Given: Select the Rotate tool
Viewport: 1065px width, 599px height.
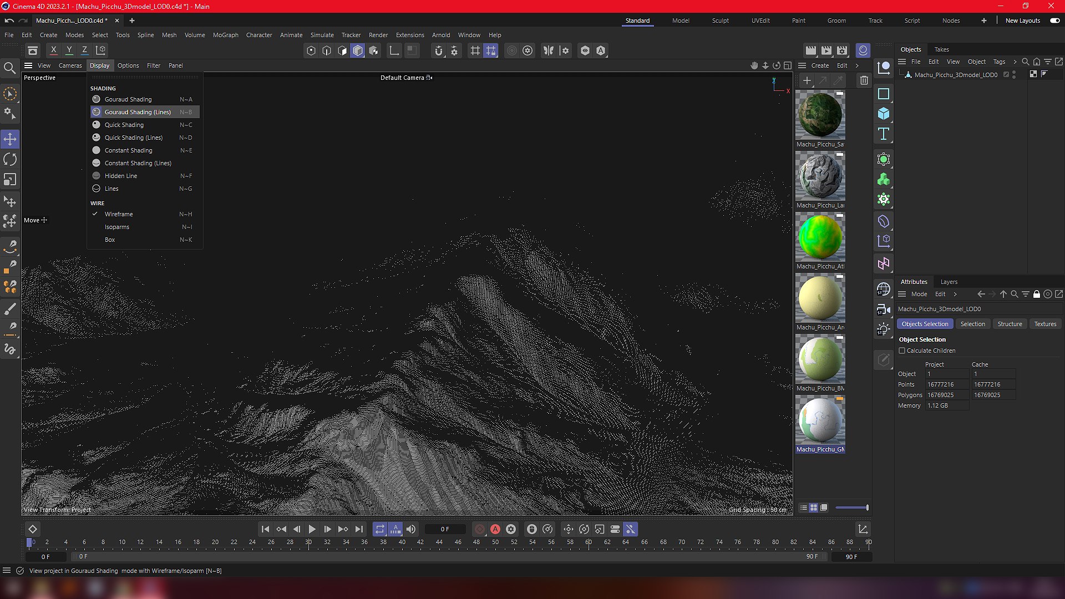Looking at the screenshot, I should pos(10,160).
